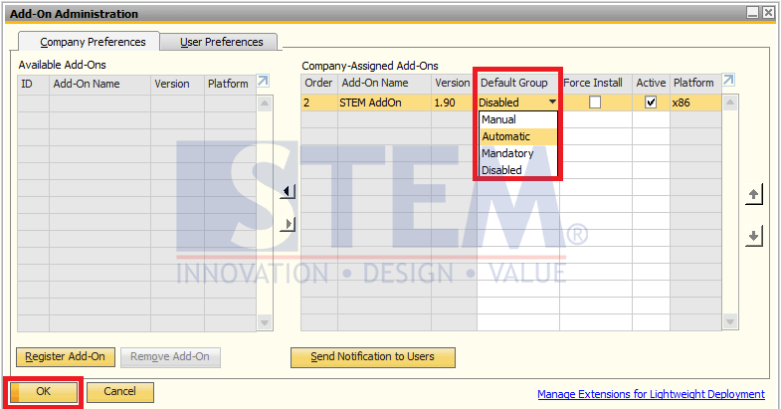The width and height of the screenshot is (781, 409).
Task: Click the Default Group column header
Action: (x=518, y=83)
